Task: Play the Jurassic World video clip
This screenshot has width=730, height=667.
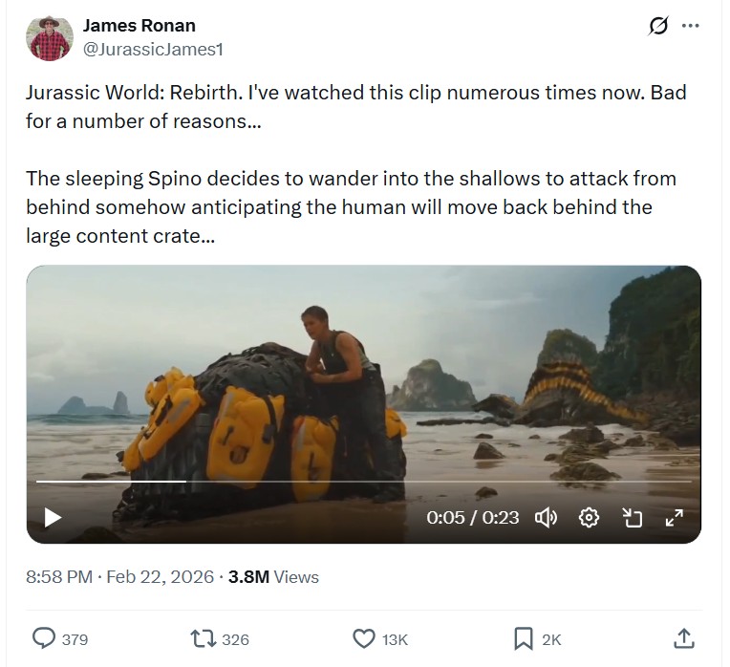Action: pyautogui.click(x=53, y=517)
